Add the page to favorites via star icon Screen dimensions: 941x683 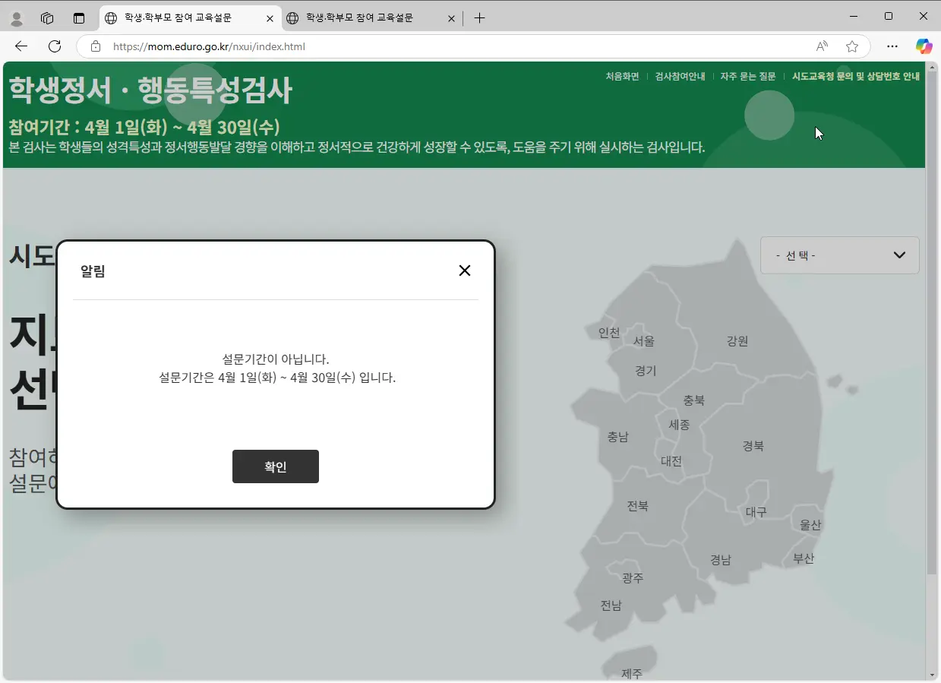853,46
